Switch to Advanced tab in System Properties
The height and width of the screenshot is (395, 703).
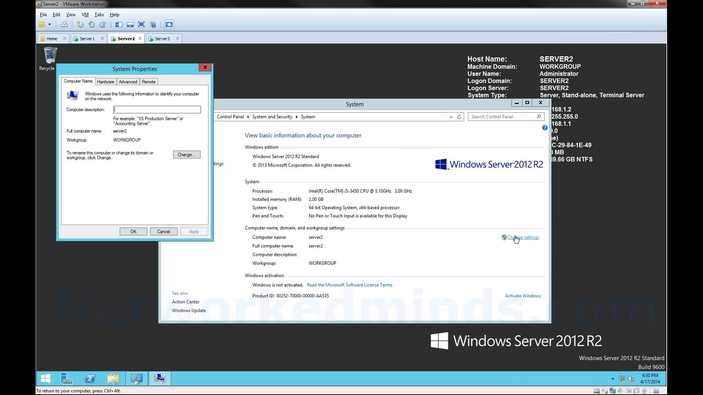tap(128, 82)
